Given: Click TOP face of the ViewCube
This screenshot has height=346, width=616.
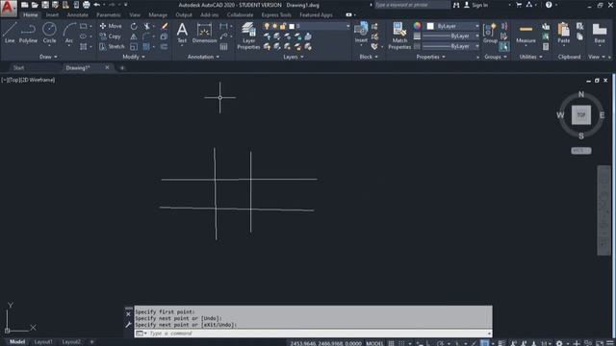Looking at the screenshot, I should tap(581, 115).
